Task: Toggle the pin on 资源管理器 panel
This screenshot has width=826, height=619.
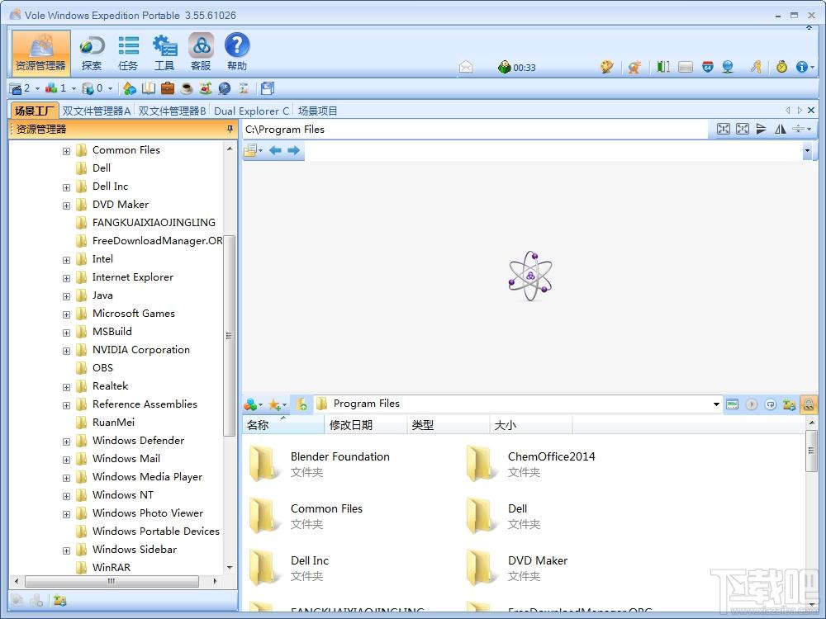Action: click(x=230, y=129)
